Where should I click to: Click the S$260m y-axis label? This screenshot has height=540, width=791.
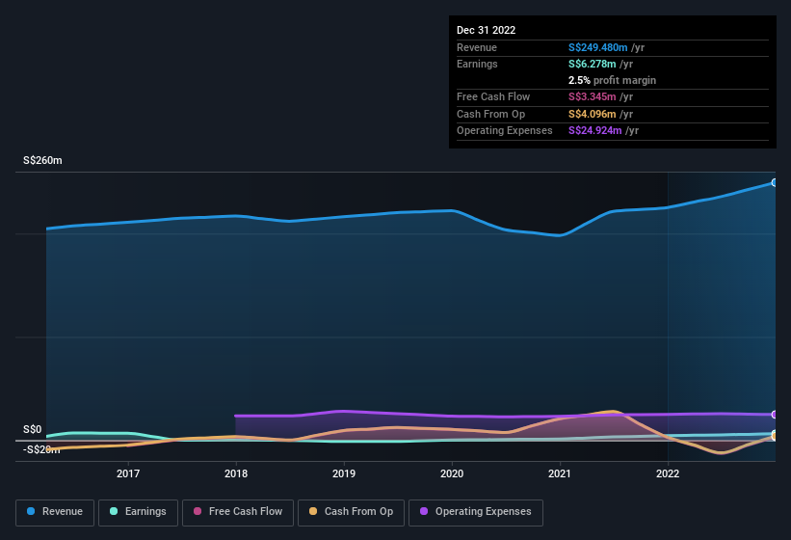42,160
